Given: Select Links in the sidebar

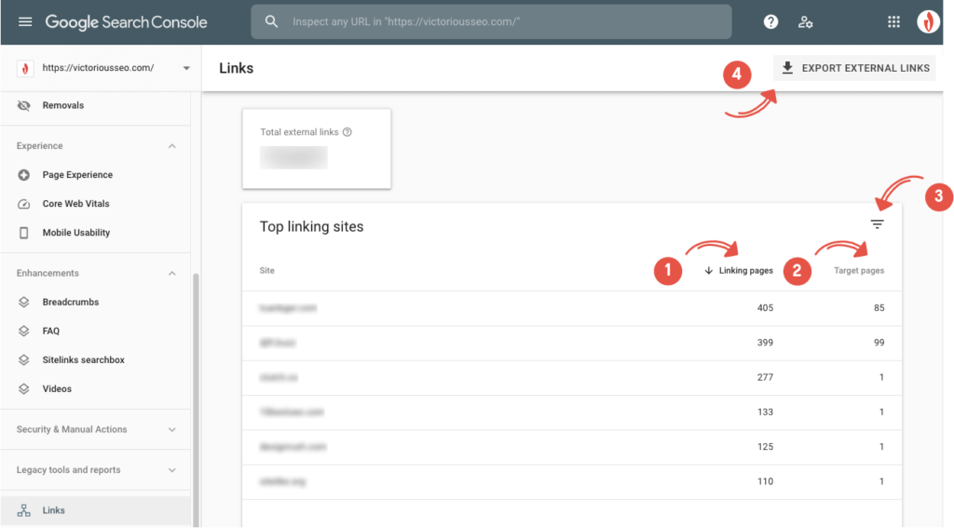Looking at the screenshot, I should point(54,510).
